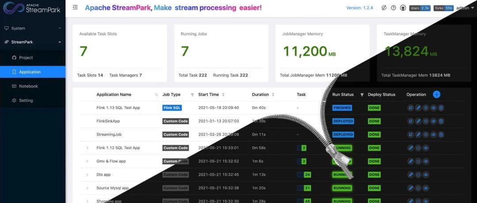This screenshot has width=477, height=203.
Task: Open the help question mark icon
Action: 394,8
